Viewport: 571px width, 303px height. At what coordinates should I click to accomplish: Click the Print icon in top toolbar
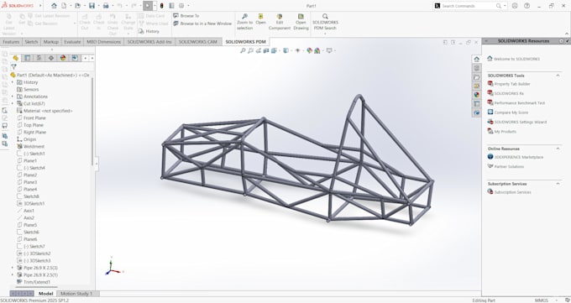tap(106, 6)
